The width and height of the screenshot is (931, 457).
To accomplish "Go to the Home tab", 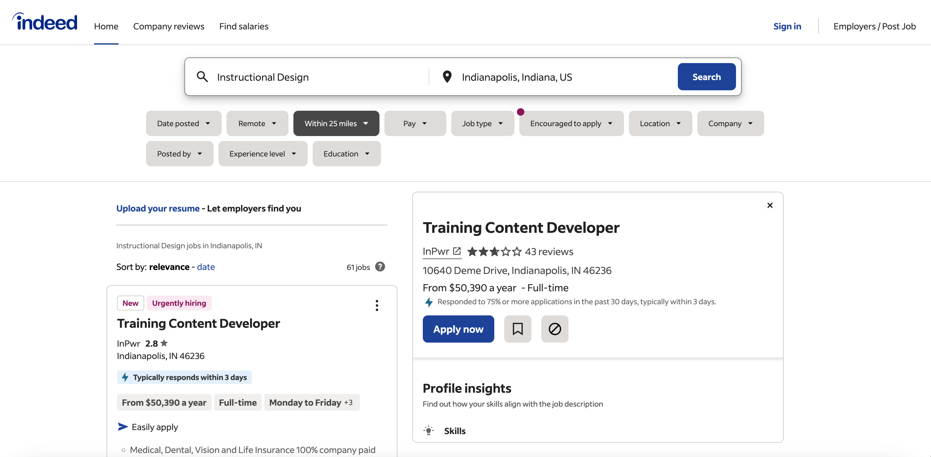I will coord(106,26).
